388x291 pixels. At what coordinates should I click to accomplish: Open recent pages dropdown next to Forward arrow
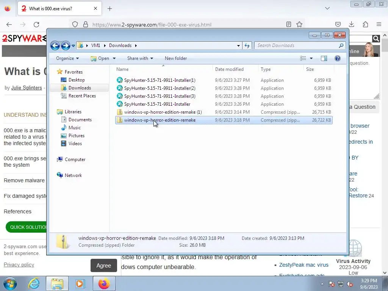[73, 46]
